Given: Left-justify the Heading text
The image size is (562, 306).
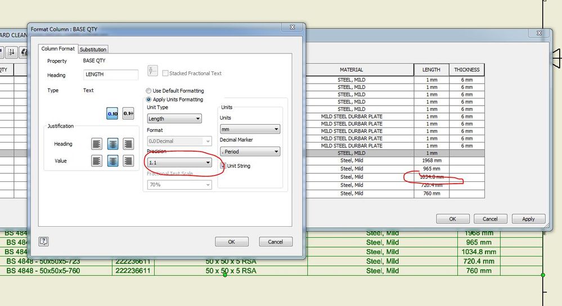Looking at the screenshot, I should 96,144.
